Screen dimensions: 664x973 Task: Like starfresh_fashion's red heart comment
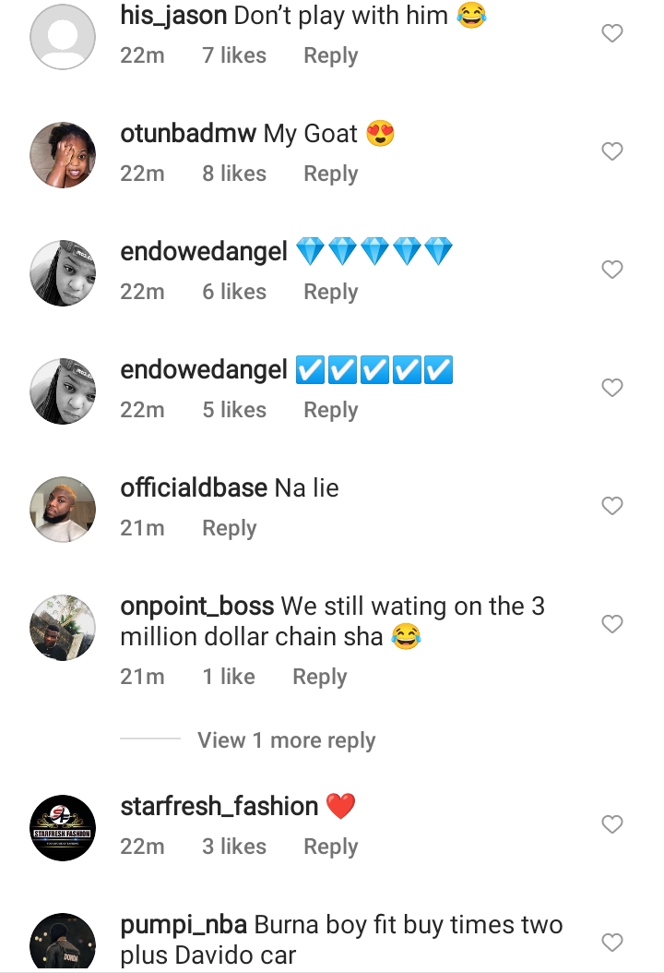(612, 824)
